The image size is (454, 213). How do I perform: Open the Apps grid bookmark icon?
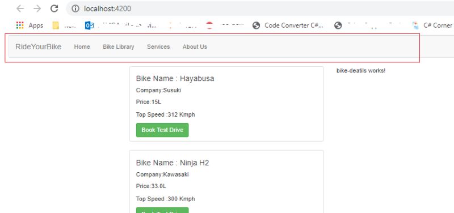click(x=20, y=25)
